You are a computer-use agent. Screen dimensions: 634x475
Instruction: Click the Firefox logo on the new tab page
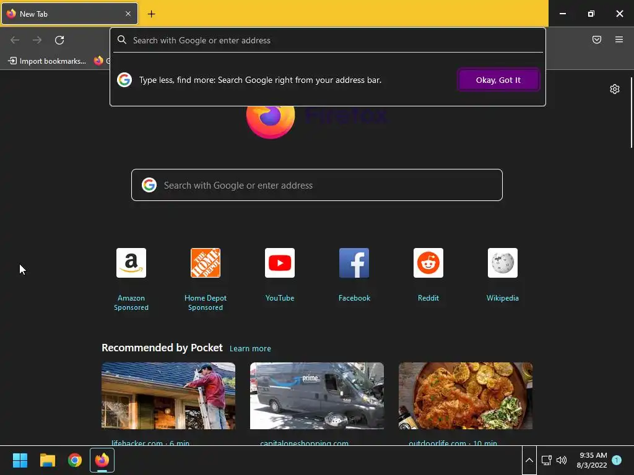click(271, 121)
